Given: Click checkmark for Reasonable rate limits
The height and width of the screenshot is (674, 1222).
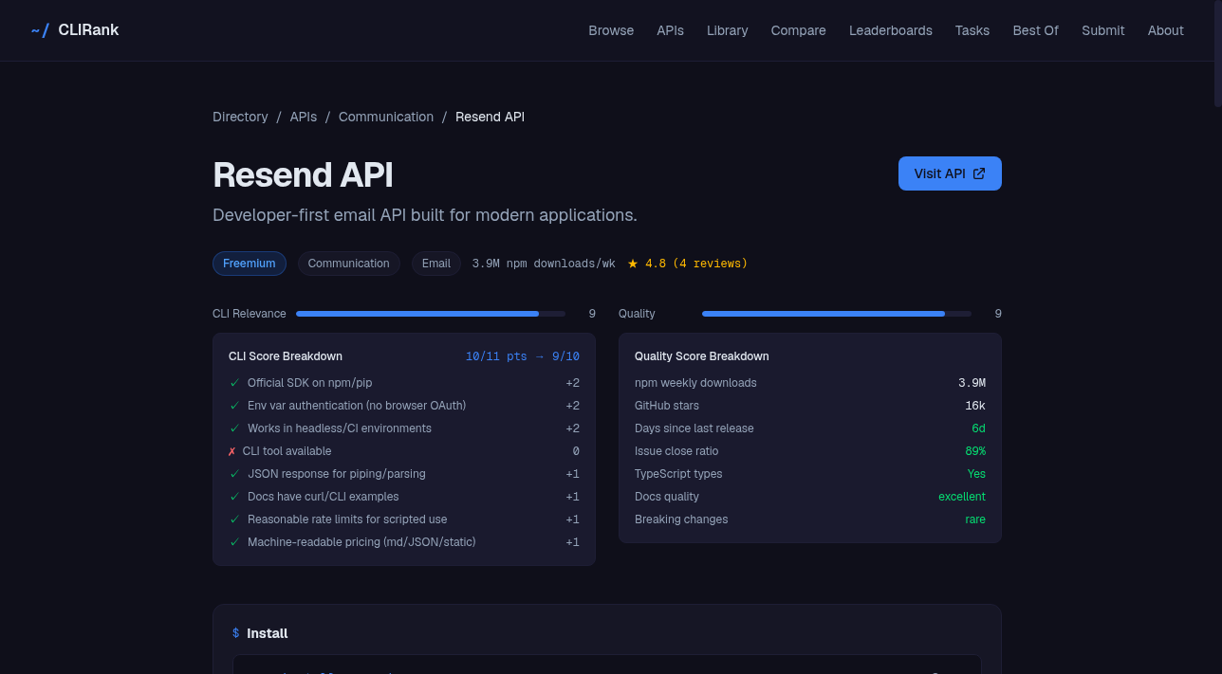Looking at the screenshot, I should (x=234, y=519).
